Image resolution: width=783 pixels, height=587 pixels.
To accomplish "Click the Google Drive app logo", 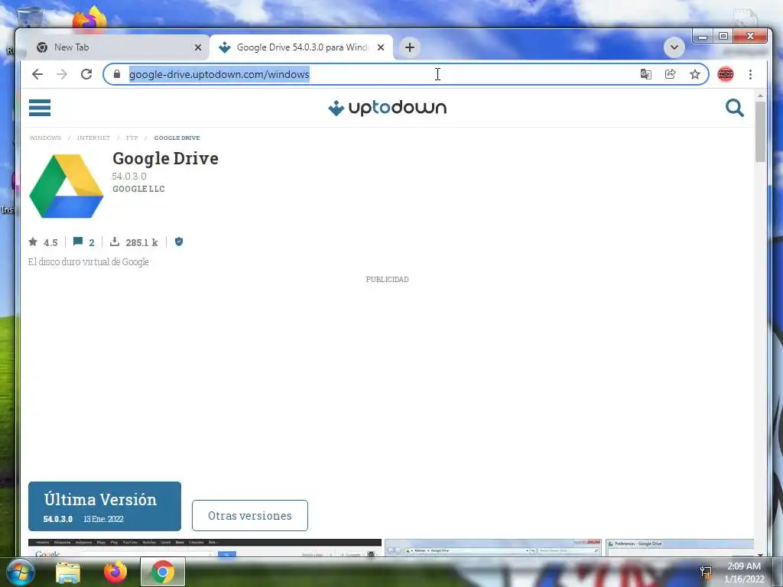I will pyautogui.click(x=67, y=186).
